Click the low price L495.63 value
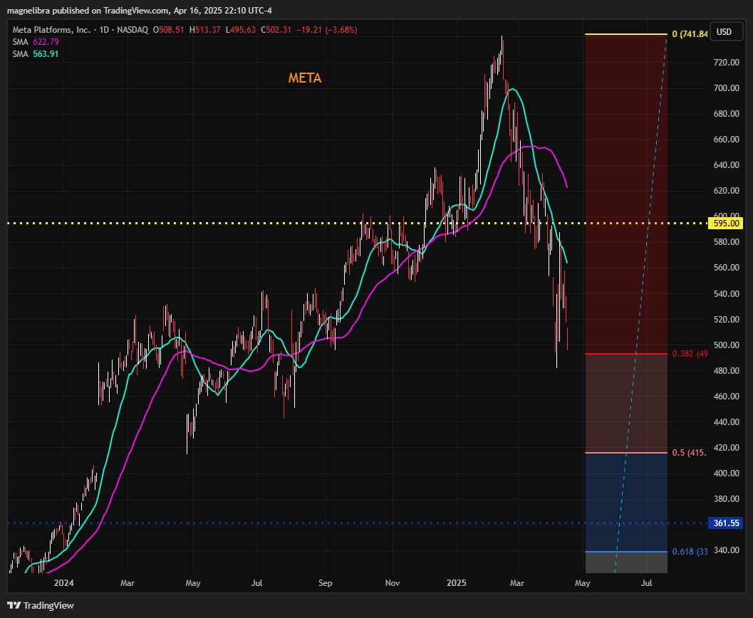The height and width of the screenshot is (618, 753). point(241,30)
